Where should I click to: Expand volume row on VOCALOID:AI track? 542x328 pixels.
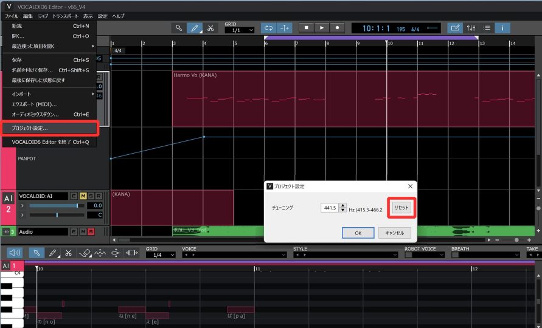[x=23, y=206]
